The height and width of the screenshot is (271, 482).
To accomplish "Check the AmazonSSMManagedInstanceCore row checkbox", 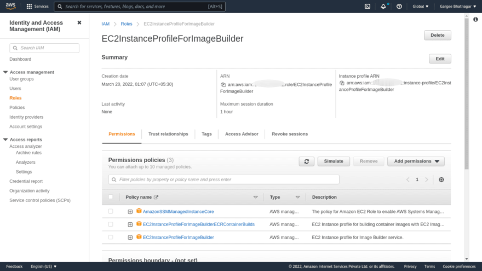I will click(111, 211).
